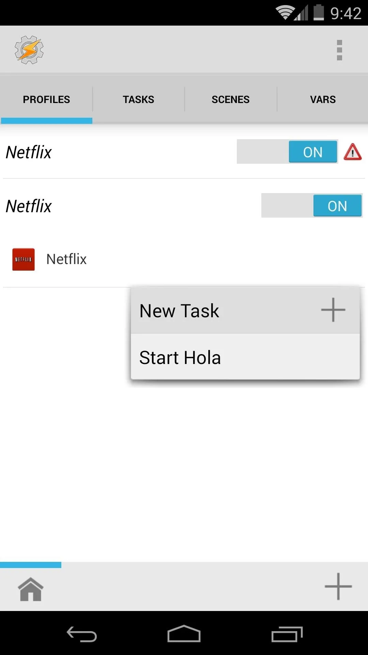Expand Netflix profile beside warning triangle
Screen dimensions: 368x655
coord(29,152)
